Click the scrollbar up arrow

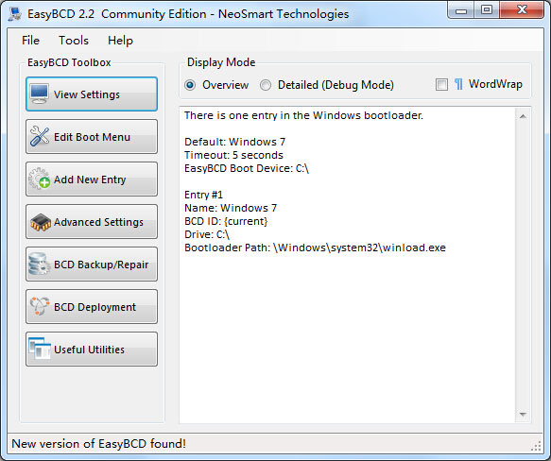[x=523, y=116]
